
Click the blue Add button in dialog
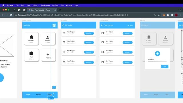(165, 67)
